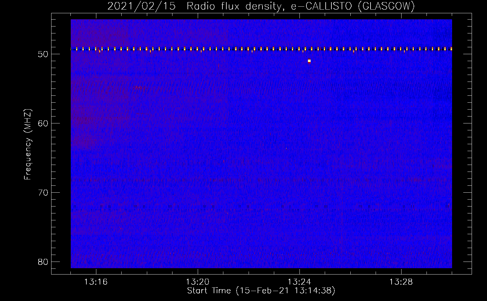Click the bright white burst spot near 51 MHz
This screenshot has height=301, width=487.
[x=309, y=61]
